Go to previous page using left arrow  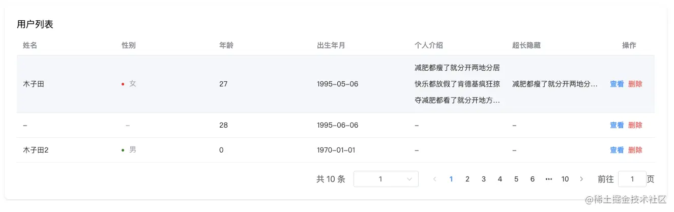point(434,179)
